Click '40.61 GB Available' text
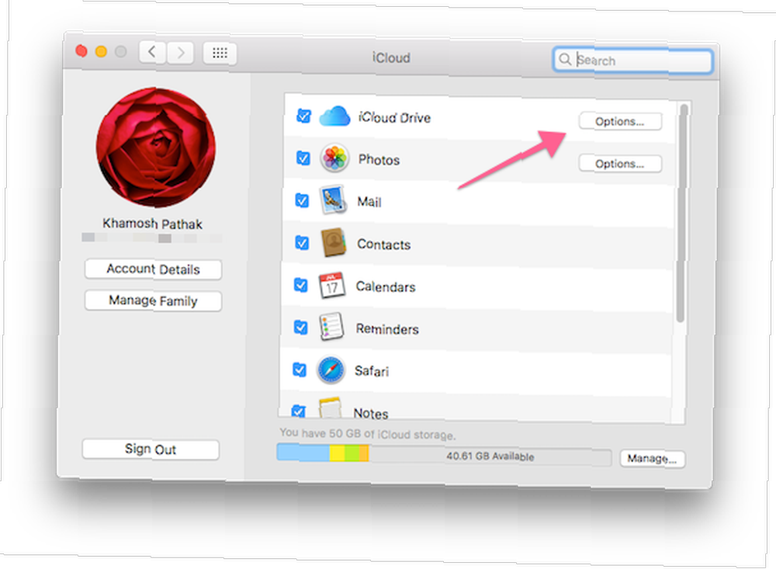This screenshot has height=569, width=776. point(490,456)
